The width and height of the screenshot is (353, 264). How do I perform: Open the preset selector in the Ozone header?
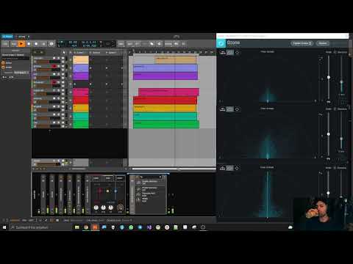(x=302, y=43)
